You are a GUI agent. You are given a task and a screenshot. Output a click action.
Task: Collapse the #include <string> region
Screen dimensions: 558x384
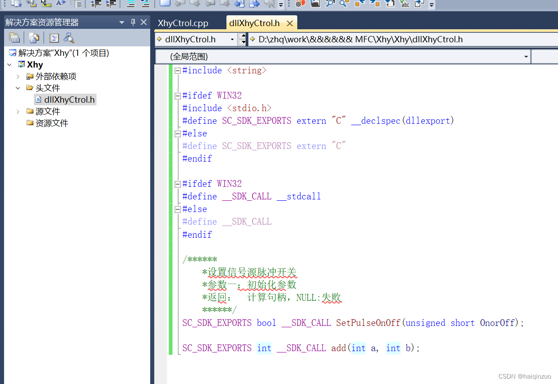(177, 70)
